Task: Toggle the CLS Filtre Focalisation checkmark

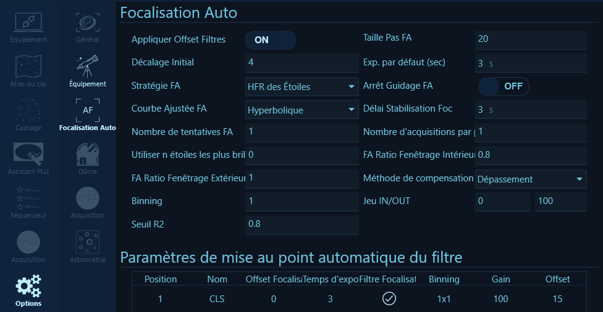Action: (x=389, y=299)
